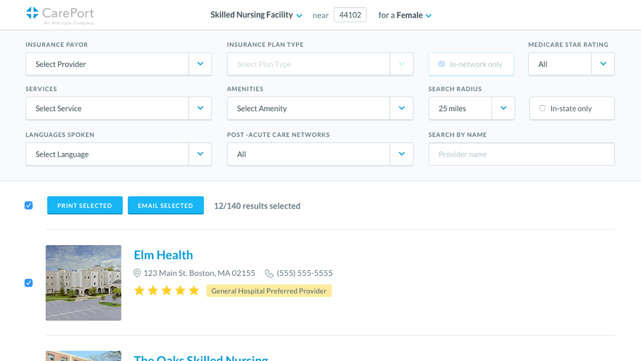Open The Oaks Skilled Nursing link
This screenshot has width=641, height=361.
coord(201,358)
